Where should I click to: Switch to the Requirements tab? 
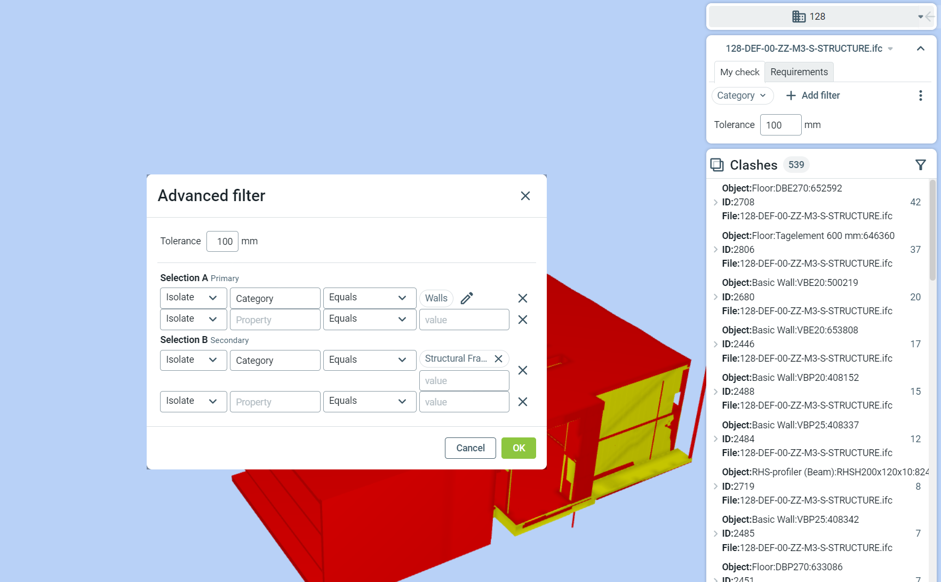pos(799,72)
